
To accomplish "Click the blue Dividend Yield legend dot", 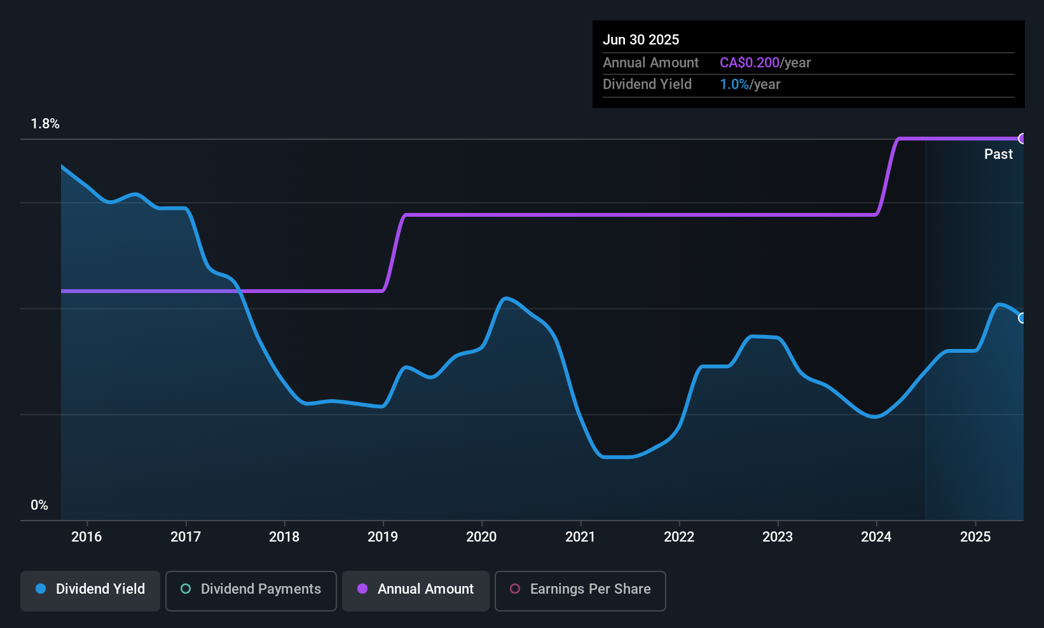I will pyautogui.click(x=41, y=589).
